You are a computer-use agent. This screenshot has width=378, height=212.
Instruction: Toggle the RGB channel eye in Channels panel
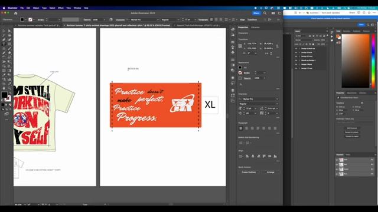pyautogui.click(x=337, y=160)
